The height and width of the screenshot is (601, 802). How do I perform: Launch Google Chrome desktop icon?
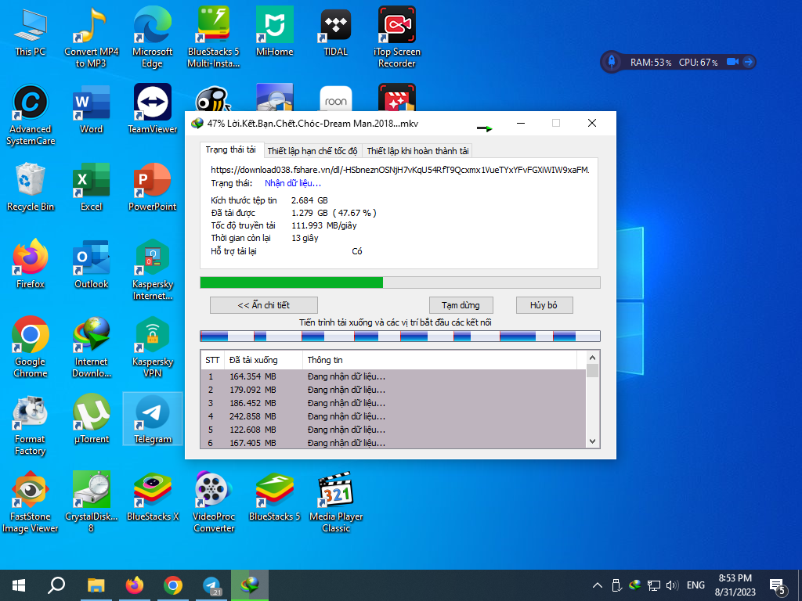[x=31, y=348]
